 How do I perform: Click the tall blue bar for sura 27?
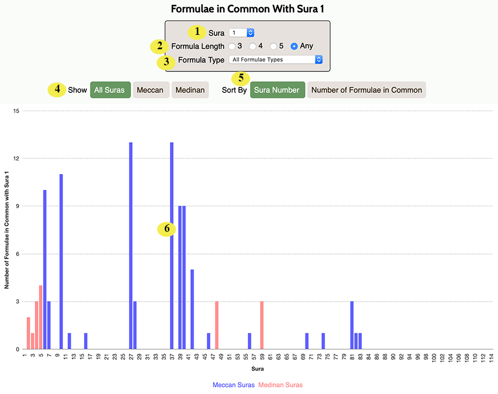pos(131,246)
